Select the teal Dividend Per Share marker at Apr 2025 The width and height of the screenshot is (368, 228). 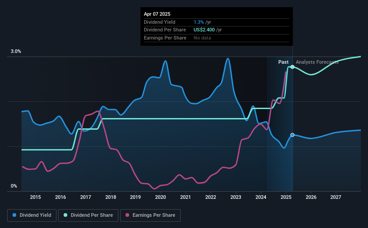(292, 67)
